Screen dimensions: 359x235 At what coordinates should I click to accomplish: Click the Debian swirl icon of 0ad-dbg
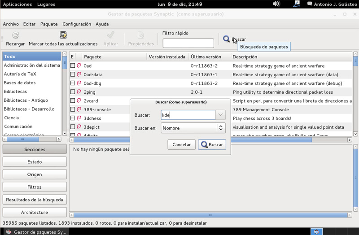click(x=79, y=83)
